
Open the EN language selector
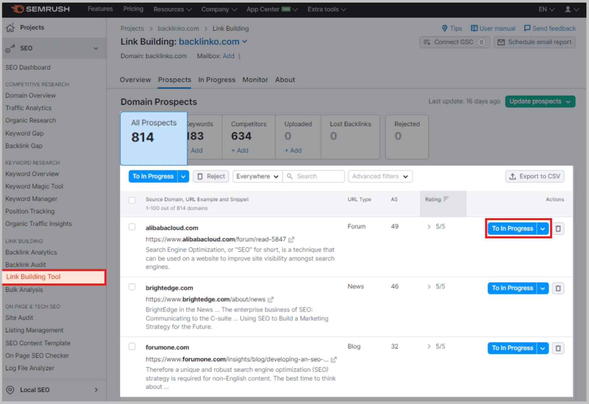click(547, 9)
